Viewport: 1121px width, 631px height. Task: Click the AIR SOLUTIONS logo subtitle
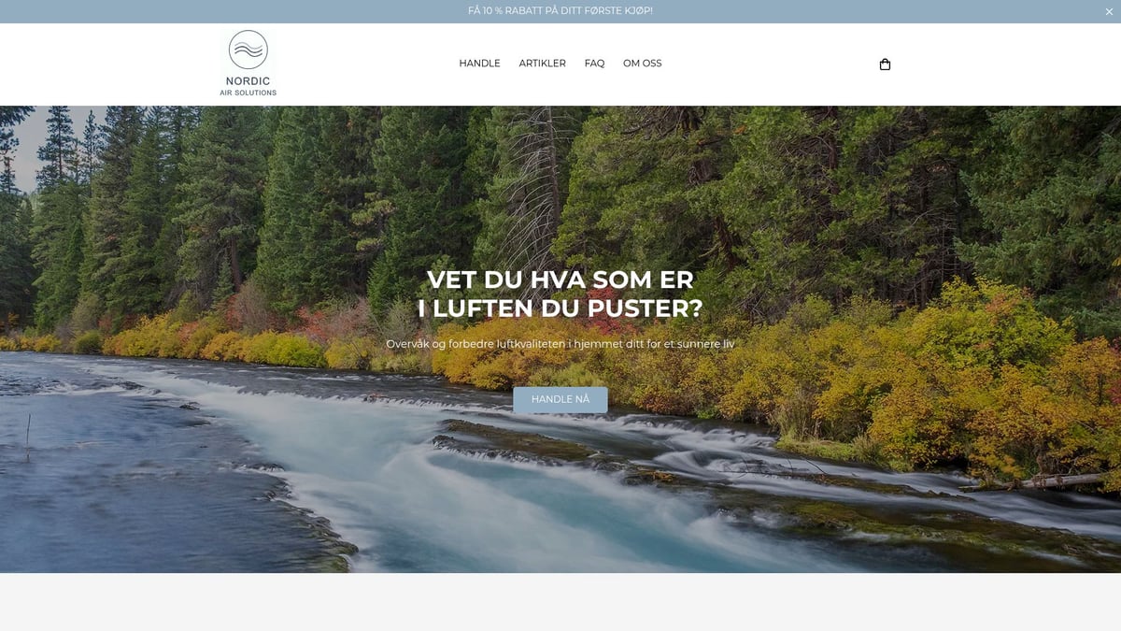248,93
